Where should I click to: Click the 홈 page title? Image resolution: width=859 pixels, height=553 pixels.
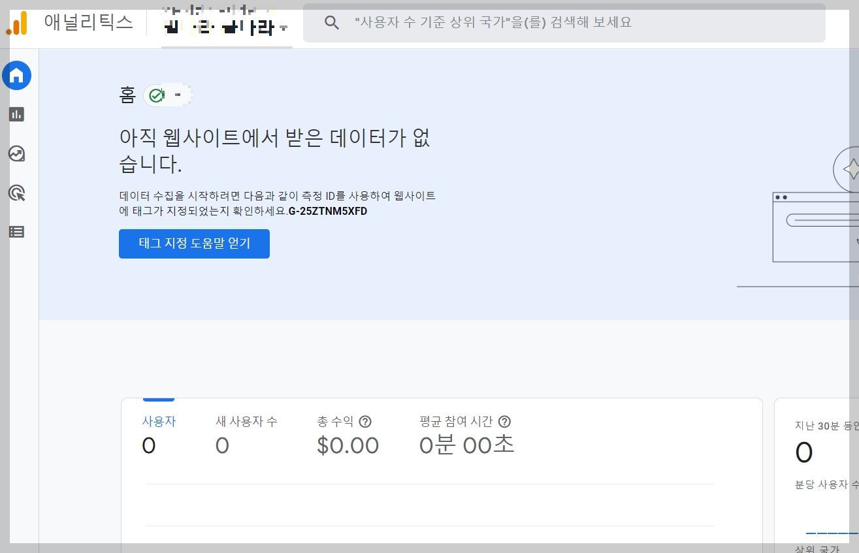[x=127, y=95]
